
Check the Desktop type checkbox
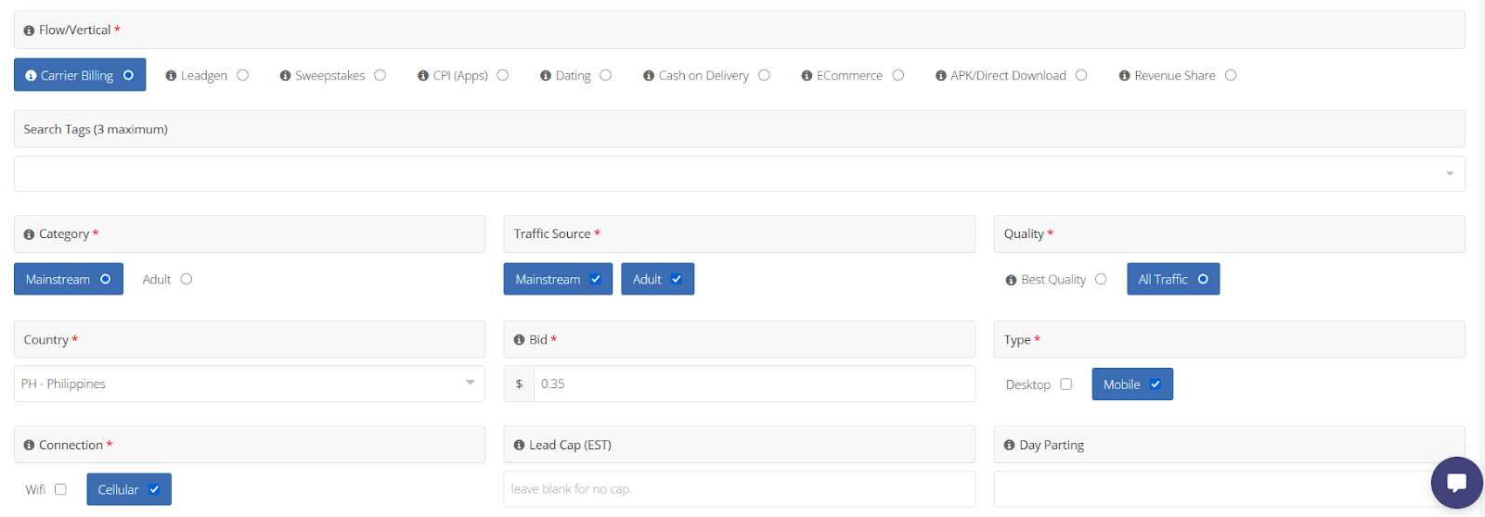(1065, 385)
